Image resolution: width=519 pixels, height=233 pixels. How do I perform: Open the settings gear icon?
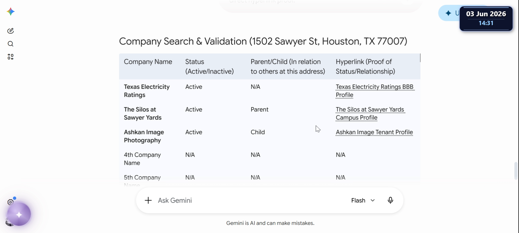click(10, 202)
